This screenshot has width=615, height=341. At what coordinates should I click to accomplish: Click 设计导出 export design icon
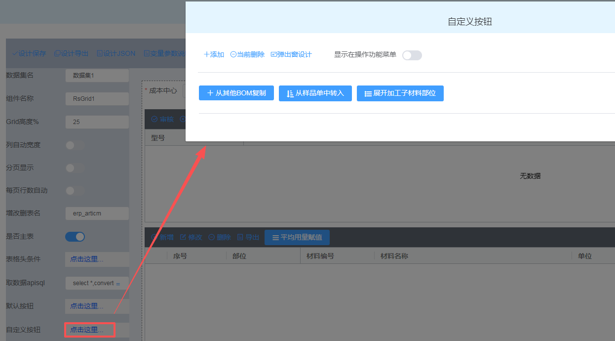pyautogui.click(x=57, y=53)
